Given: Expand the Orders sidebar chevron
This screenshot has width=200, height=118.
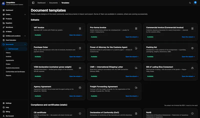Looking at the screenshot, I should pos(25,14).
